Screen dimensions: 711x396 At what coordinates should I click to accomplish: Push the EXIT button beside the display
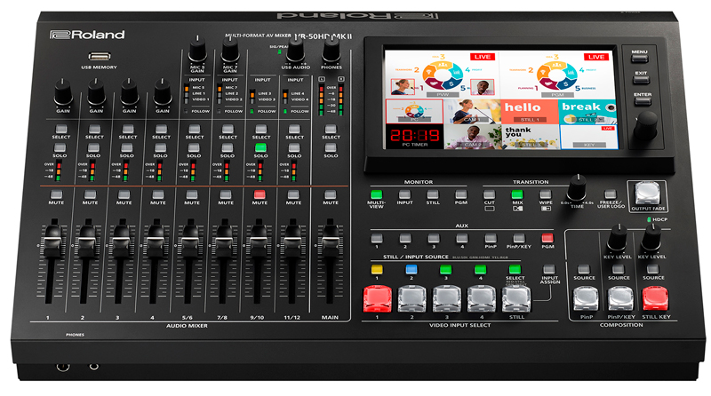[641, 80]
